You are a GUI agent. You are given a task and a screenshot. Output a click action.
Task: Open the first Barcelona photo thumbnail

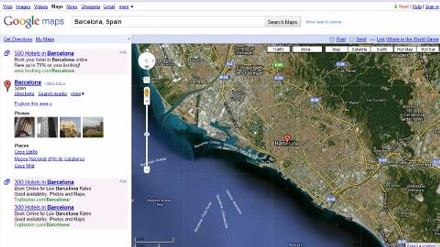[24, 127]
